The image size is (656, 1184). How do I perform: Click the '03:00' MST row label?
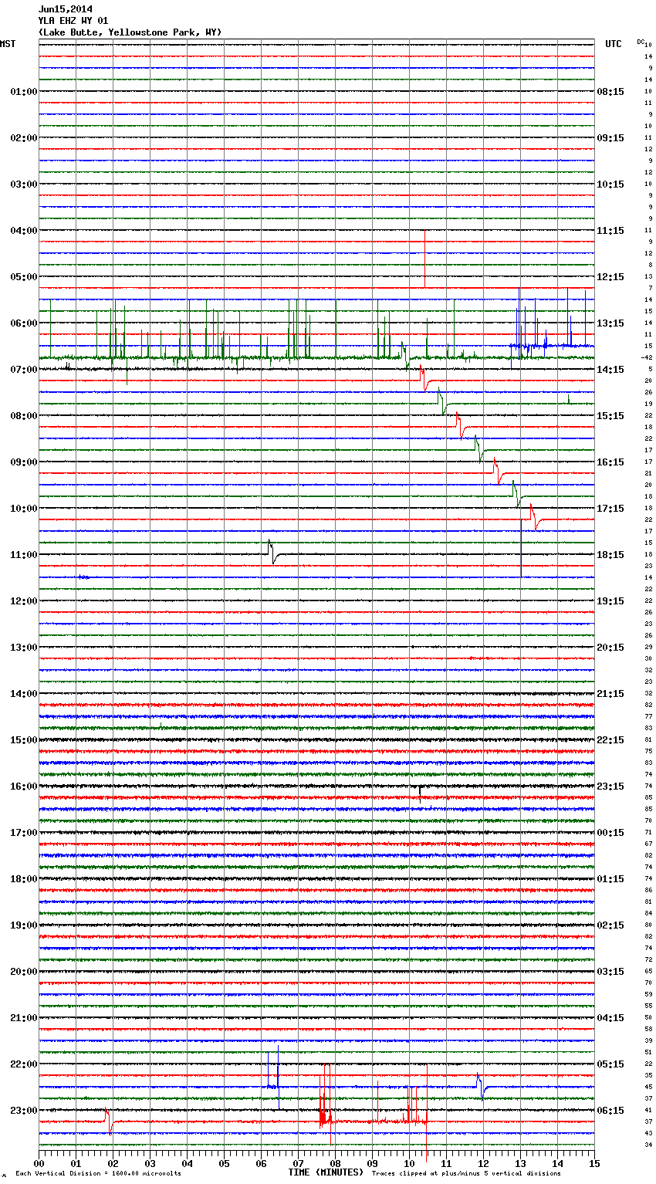coord(24,184)
